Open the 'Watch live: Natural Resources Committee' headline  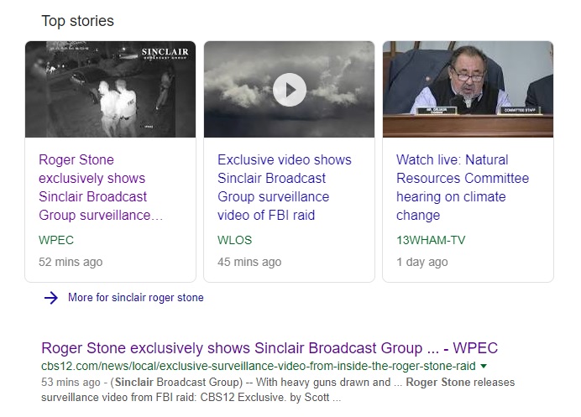tap(463, 187)
